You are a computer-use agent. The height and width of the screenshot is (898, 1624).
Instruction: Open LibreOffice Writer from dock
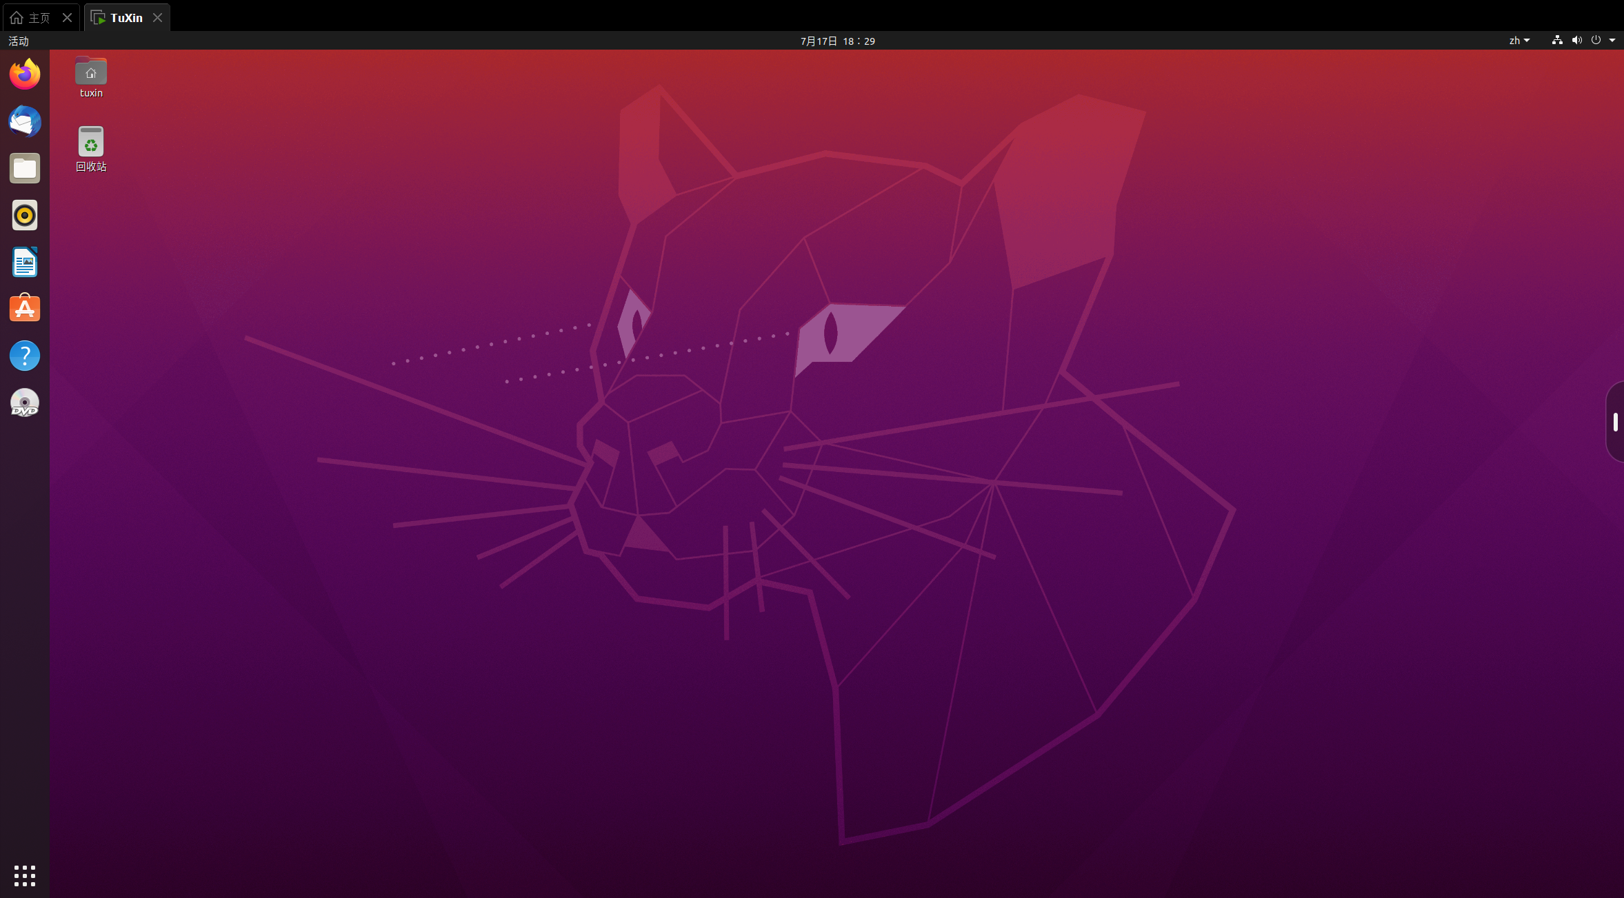[25, 262]
